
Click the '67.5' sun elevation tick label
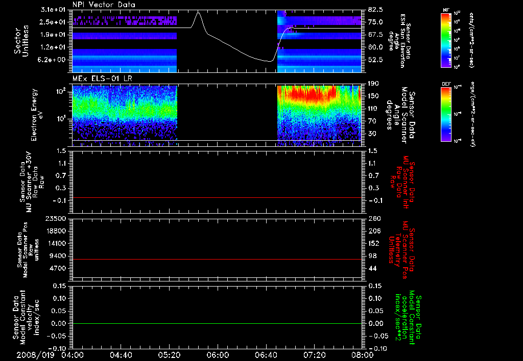pyautogui.click(x=376, y=35)
